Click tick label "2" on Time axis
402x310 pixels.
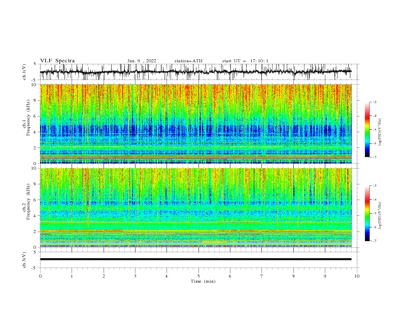104,276
